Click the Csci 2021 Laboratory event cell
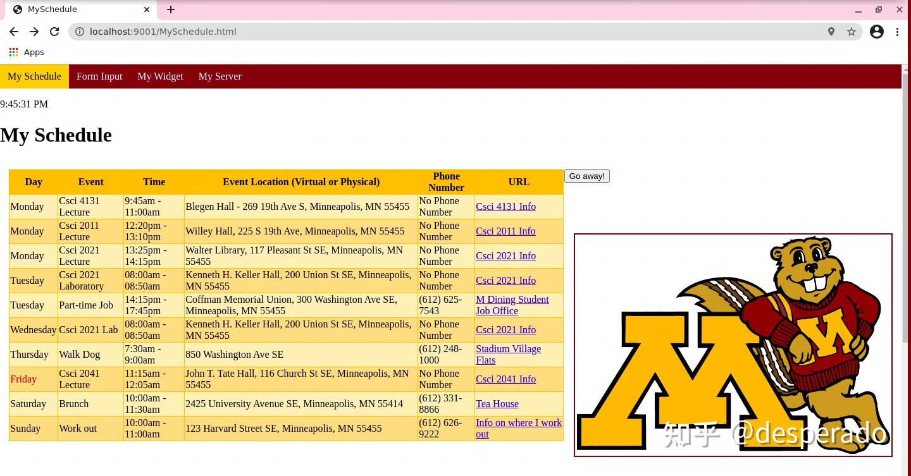The height and width of the screenshot is (476, 911). click(91, 281)
